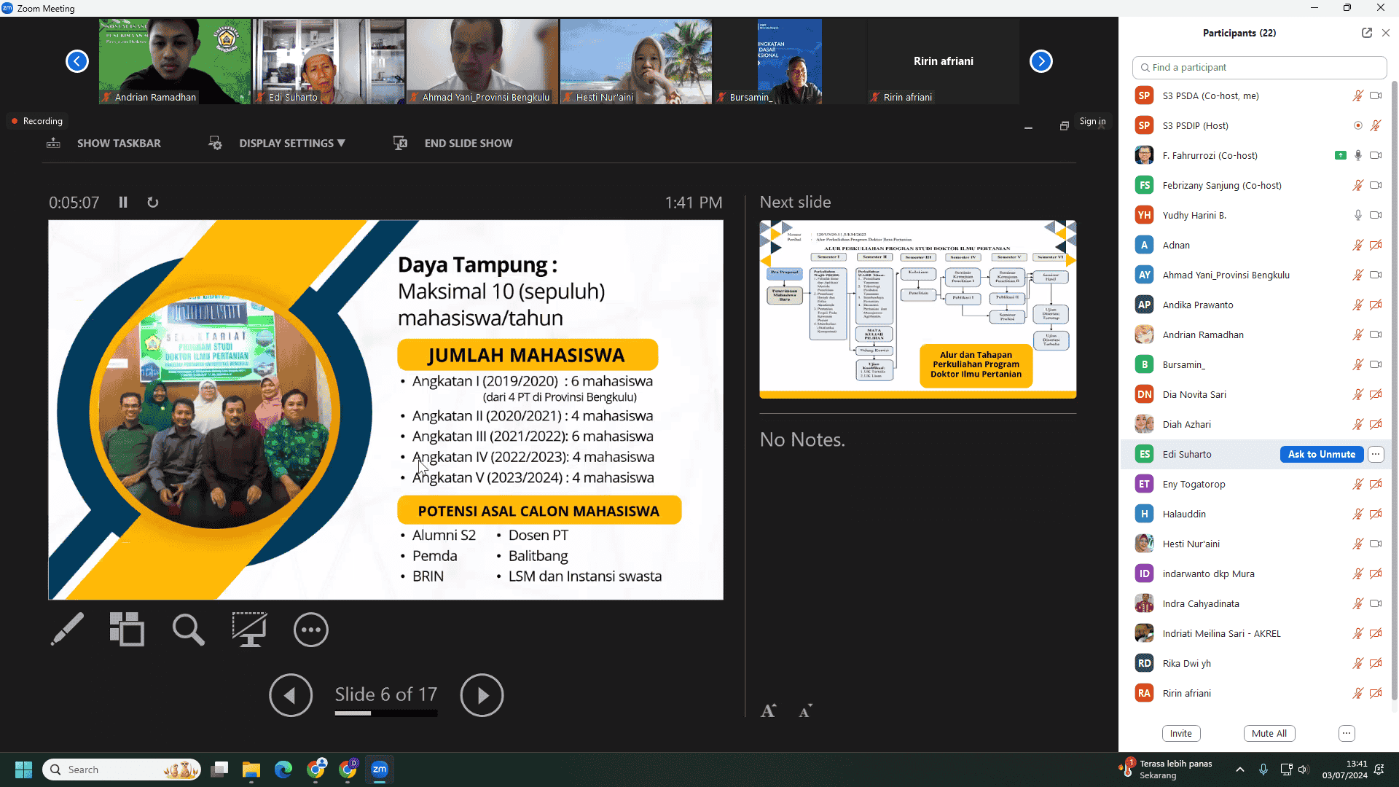Image resolution: width=1399 pixels, height=787 pixels.
Task: Activate the zoom into slide magnifier
Action: tap(188, 629)
